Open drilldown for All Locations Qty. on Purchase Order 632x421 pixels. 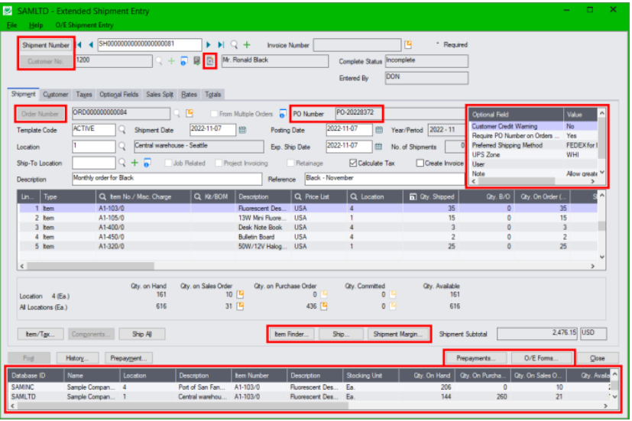[324, 306]
